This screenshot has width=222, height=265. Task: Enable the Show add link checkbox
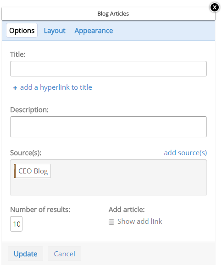point(111,222)
